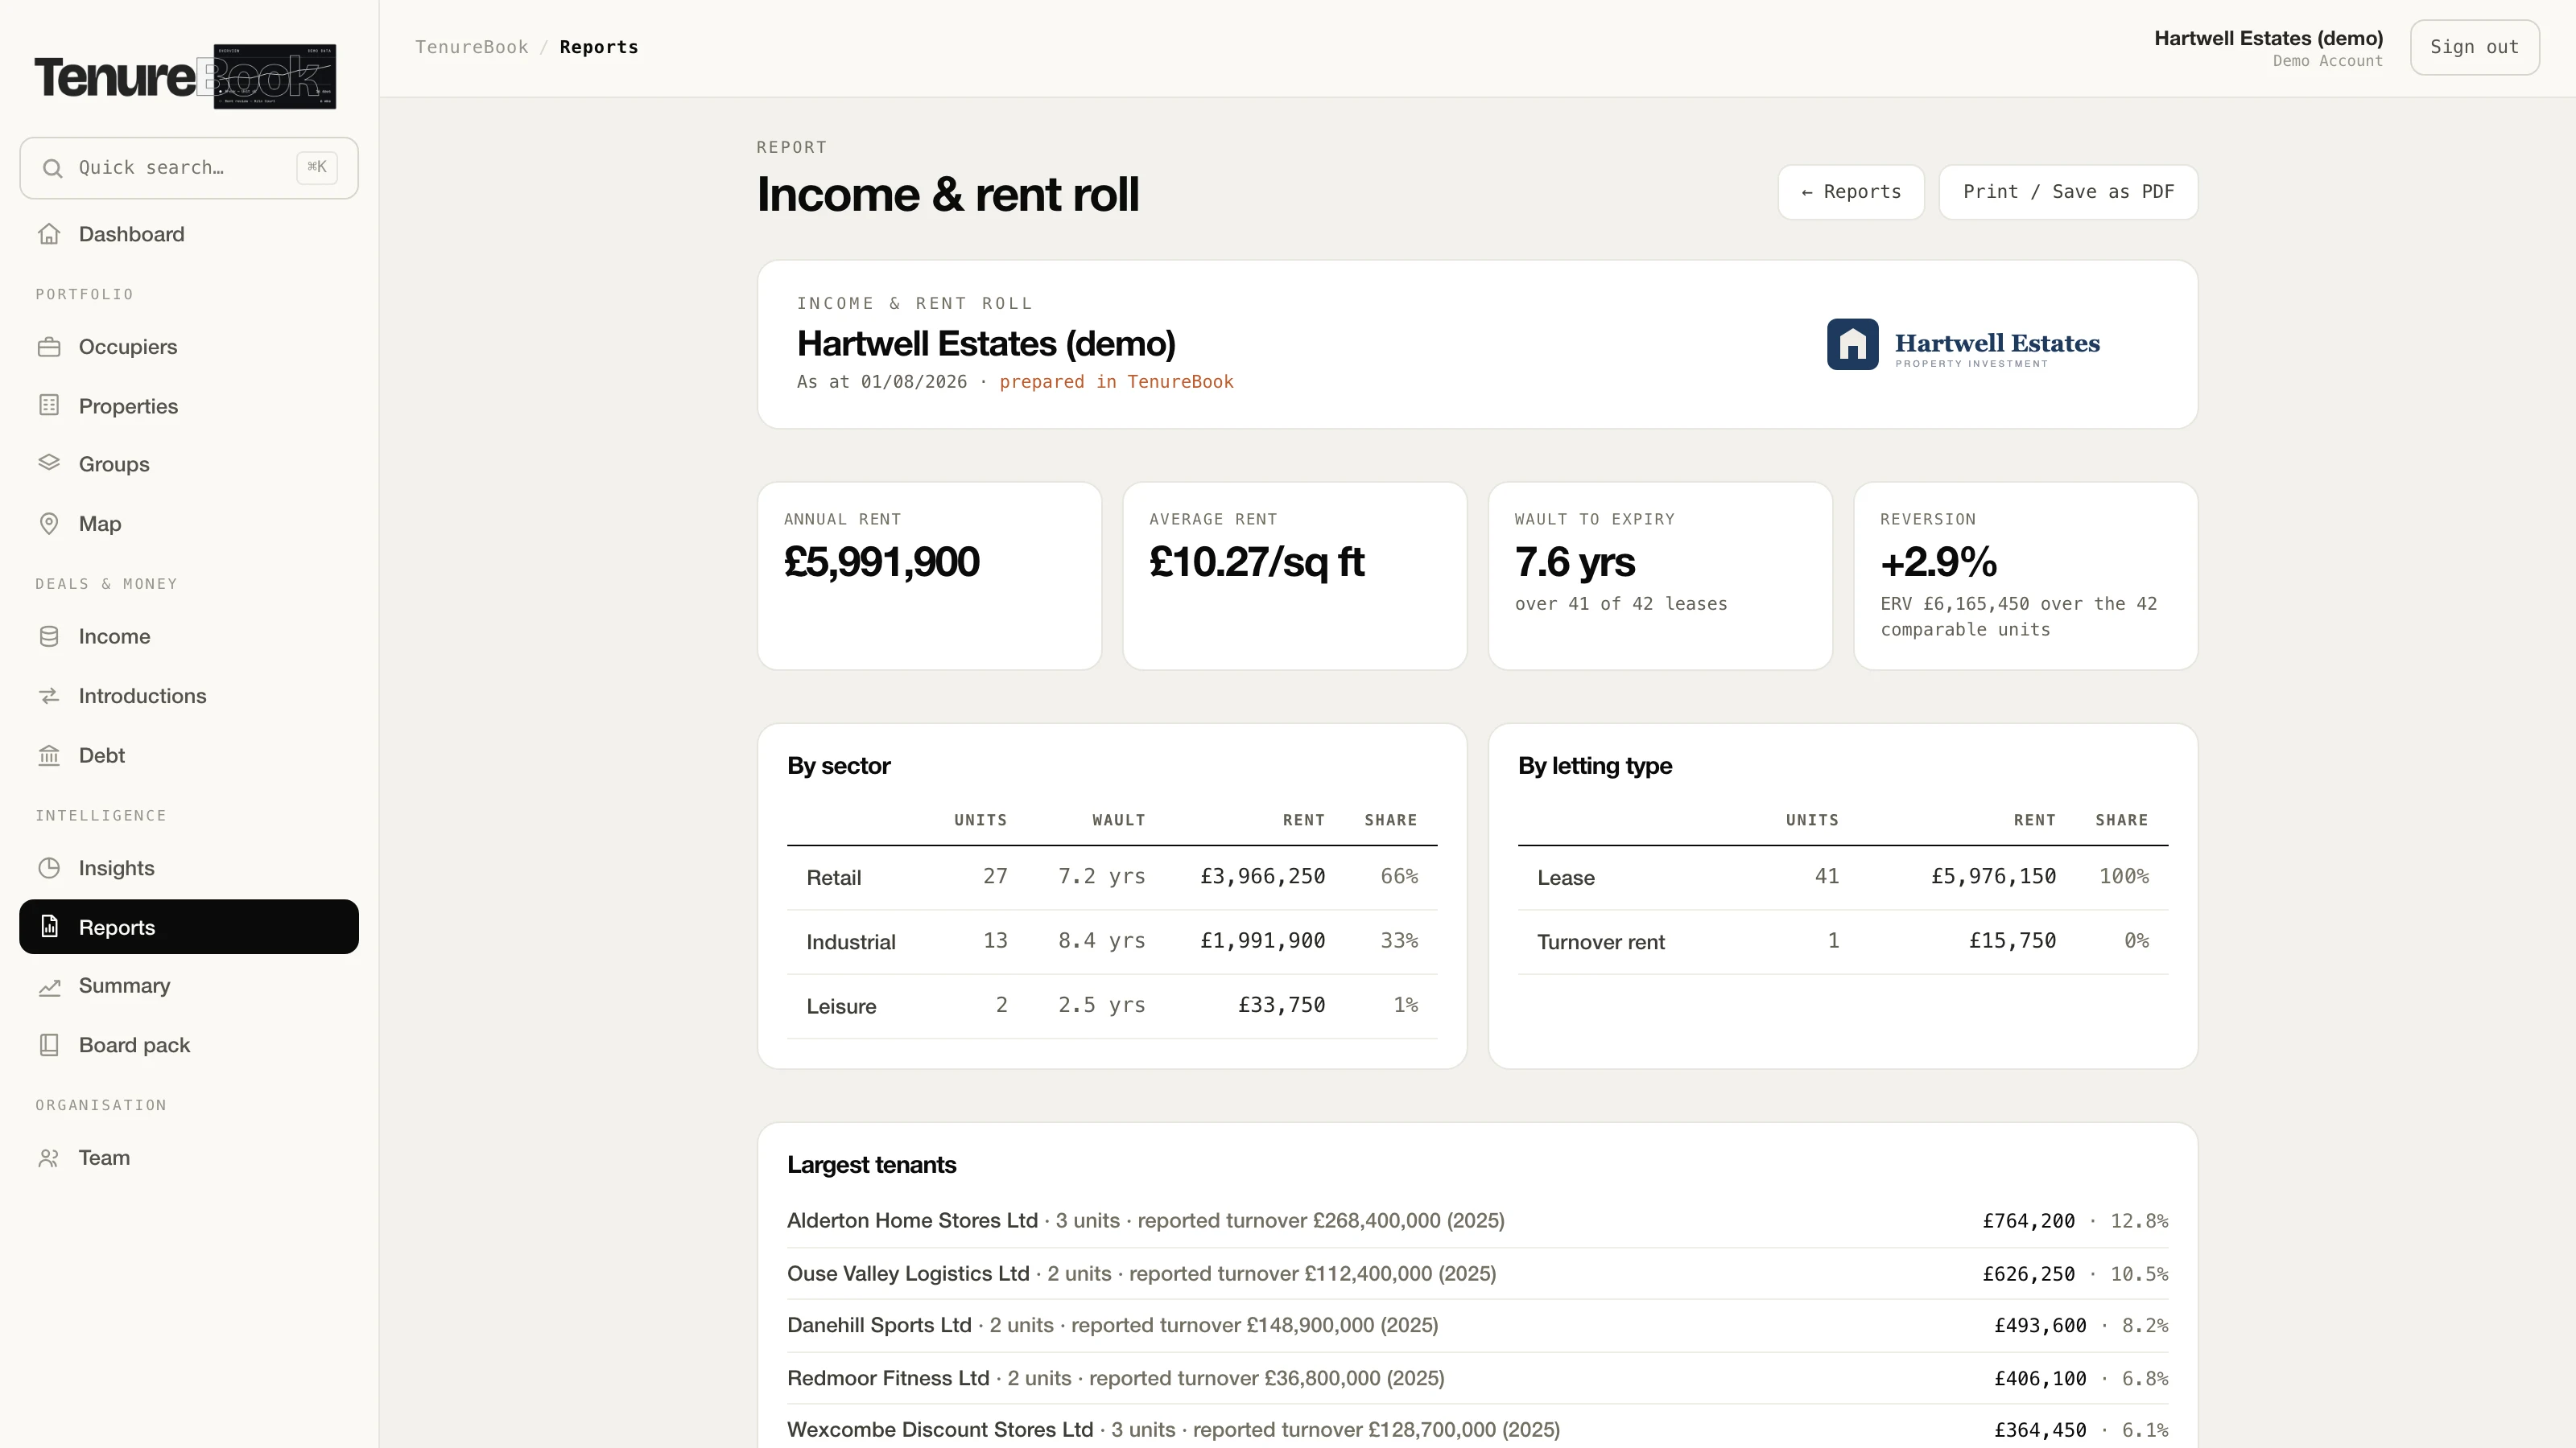This screenshot has width=2576, height=1448.
Task: Click the Team people icon
Action: 49,1158
